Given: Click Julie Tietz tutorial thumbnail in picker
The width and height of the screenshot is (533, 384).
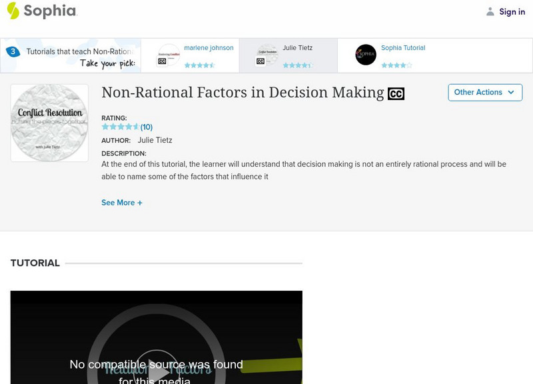Looking at the screenshot, I should point(267,55).
